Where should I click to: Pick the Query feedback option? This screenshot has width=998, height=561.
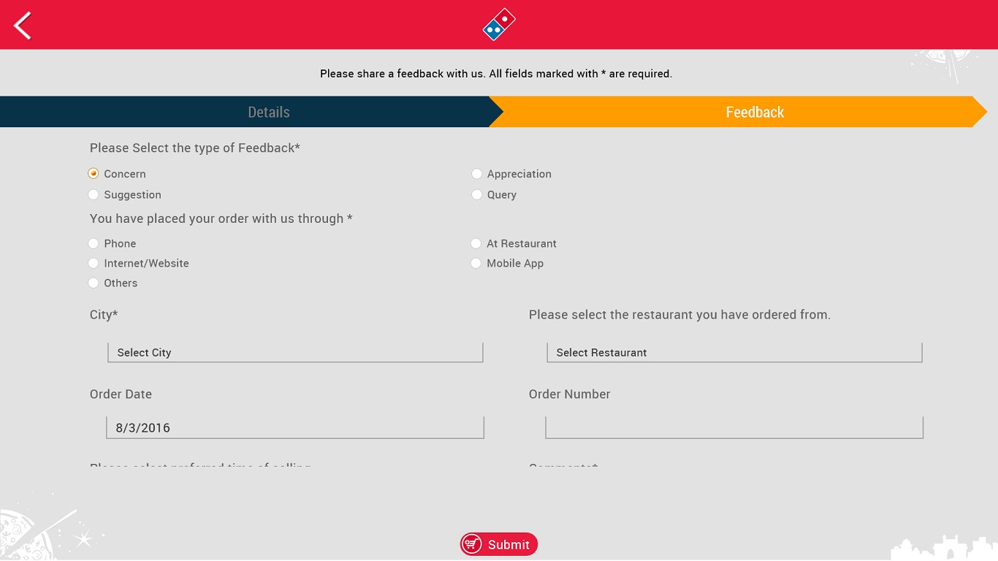tap(477, 195)
